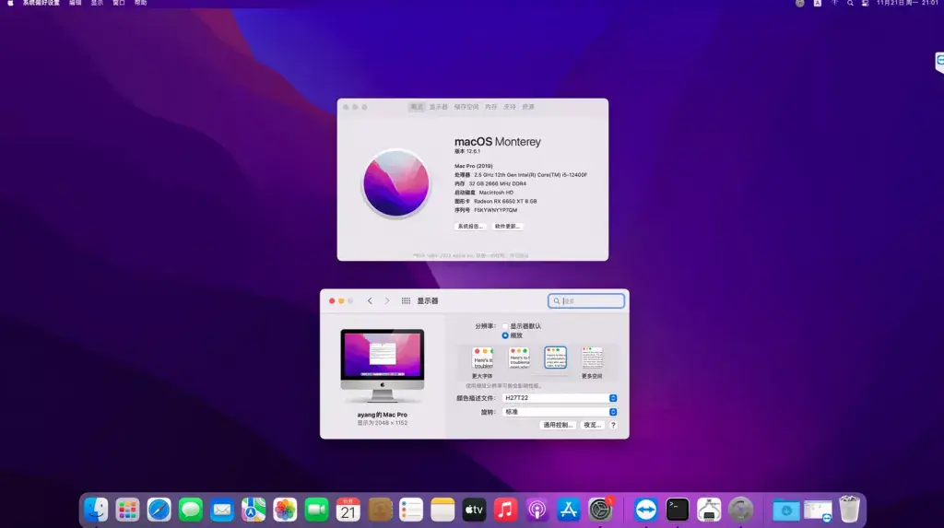Viewport: 944px width, 528px height.
Task: Click the 通用控制 button
Action: [558, 425]
